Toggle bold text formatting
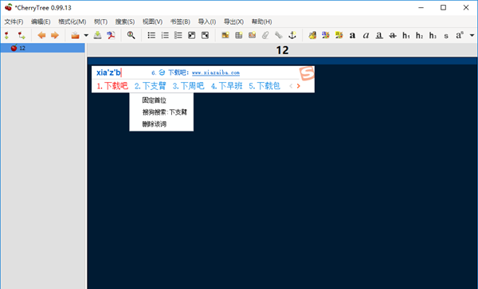This screenshot has height=289, width=478. 352,35
